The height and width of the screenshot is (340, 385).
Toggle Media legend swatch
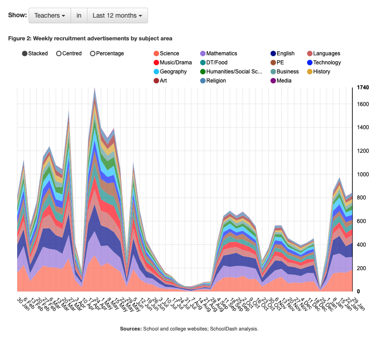(x=273, y=81)
